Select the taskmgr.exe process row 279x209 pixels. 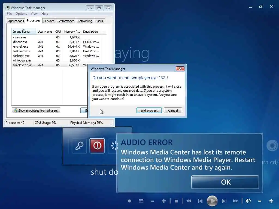(57, 56)
